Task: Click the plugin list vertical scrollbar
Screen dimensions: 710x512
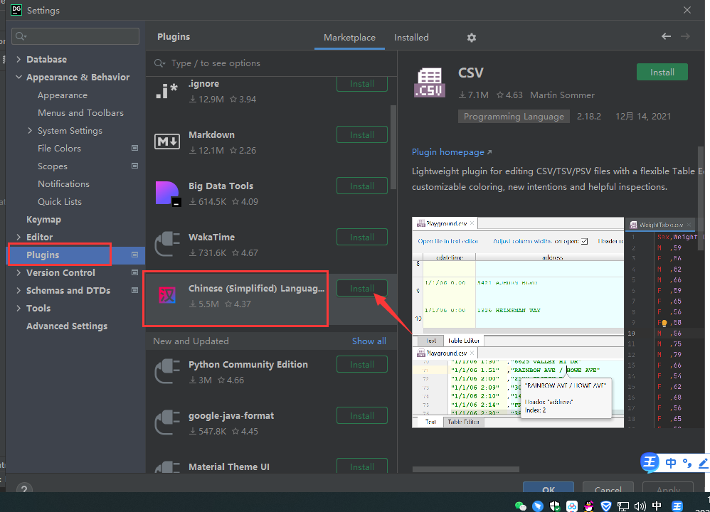Action: coord(393,148)
